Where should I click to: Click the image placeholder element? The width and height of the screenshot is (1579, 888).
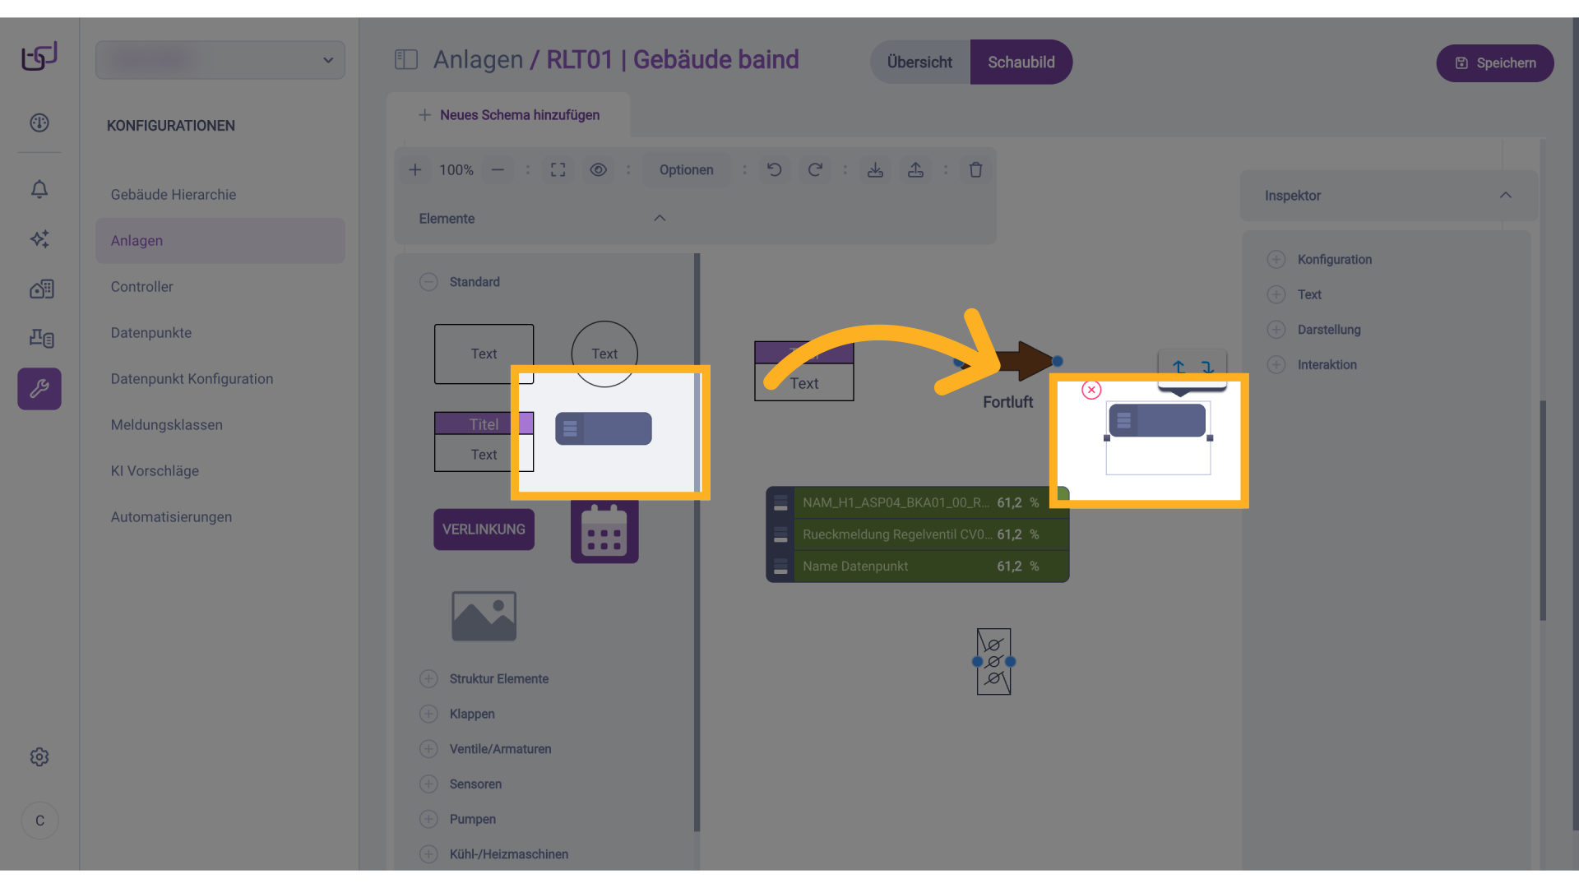tap(484, 616)
